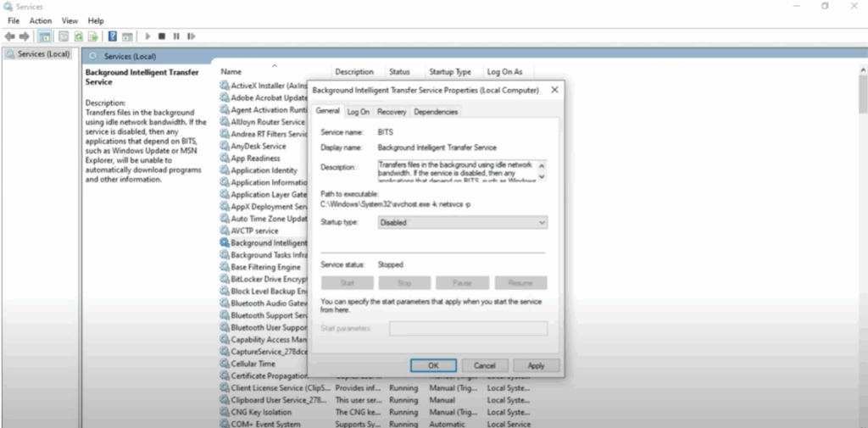Click gear icon beside AnyDesk Service

[224, 146]
